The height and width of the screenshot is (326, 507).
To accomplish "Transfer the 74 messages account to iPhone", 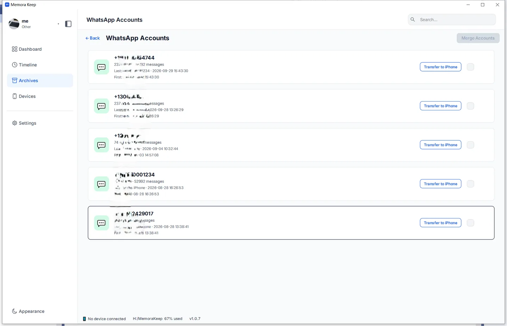I will [x=440, y=145].
